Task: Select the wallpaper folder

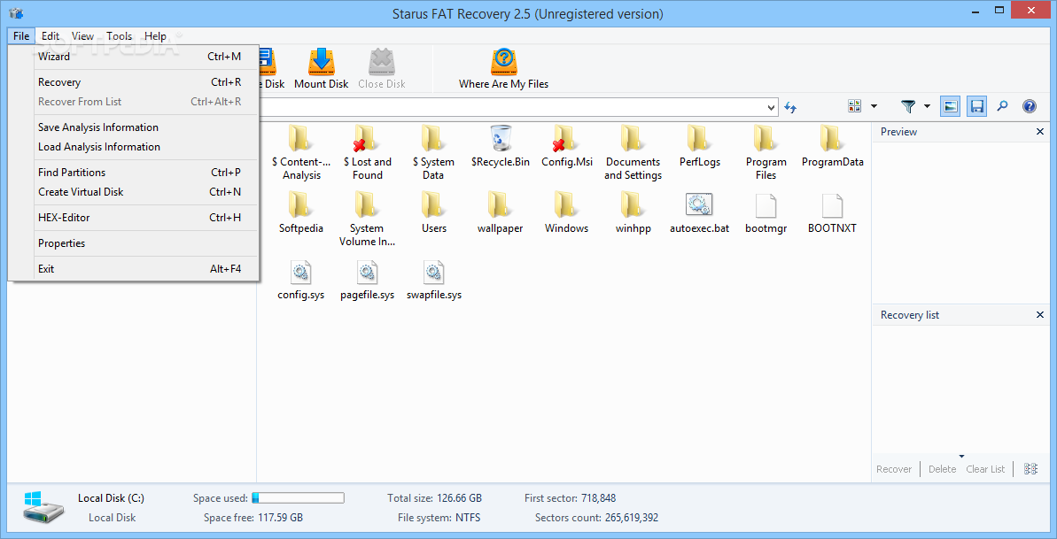Action: [501, 212]
